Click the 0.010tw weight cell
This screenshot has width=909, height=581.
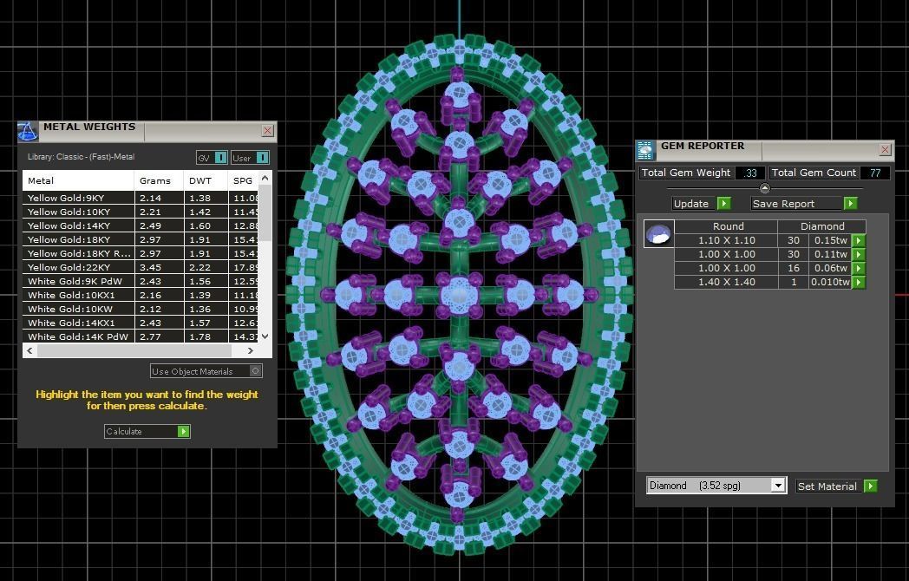831,283
